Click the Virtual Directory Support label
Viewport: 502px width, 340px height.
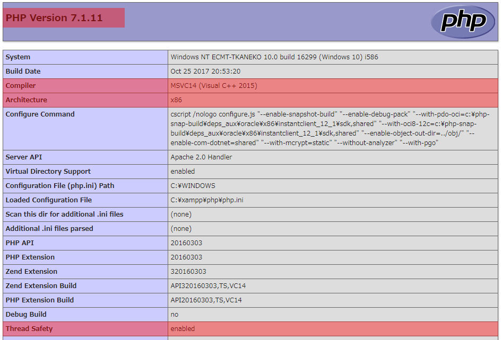[x=48, y=172]
